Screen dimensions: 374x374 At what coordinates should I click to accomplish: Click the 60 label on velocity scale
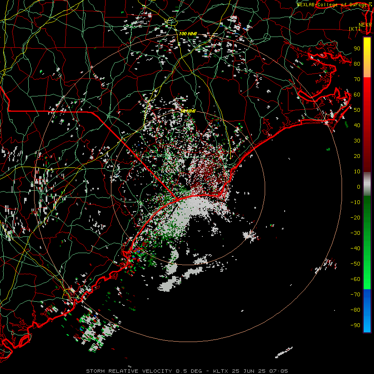click(x=357, y=94)
